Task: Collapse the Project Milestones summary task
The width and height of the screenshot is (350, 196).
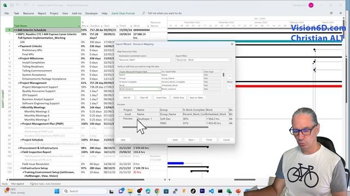Action: click(19, 58)
